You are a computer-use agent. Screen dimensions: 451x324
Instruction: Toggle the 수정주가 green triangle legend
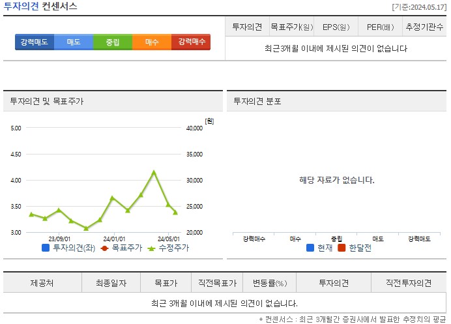151,248
